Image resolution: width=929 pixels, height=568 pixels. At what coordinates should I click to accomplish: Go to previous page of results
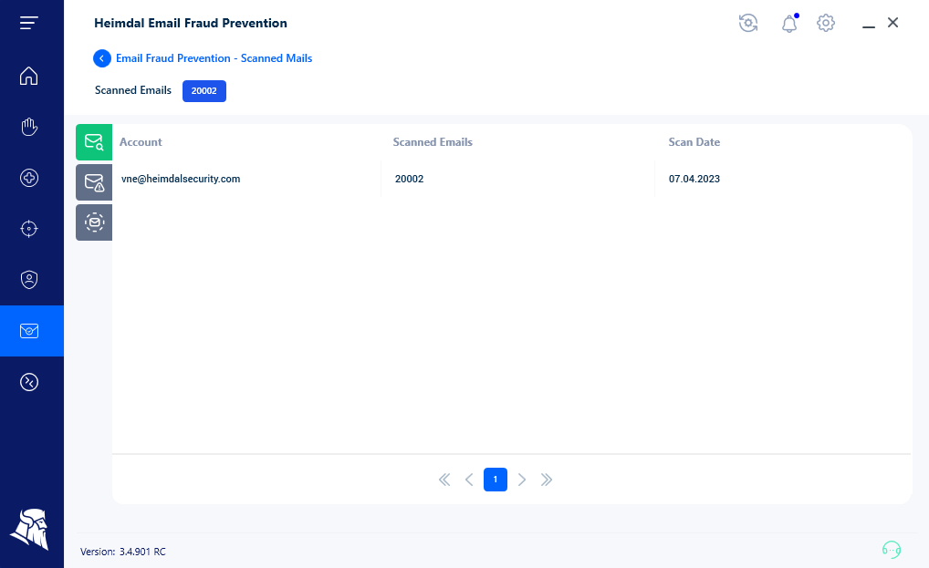469,480
